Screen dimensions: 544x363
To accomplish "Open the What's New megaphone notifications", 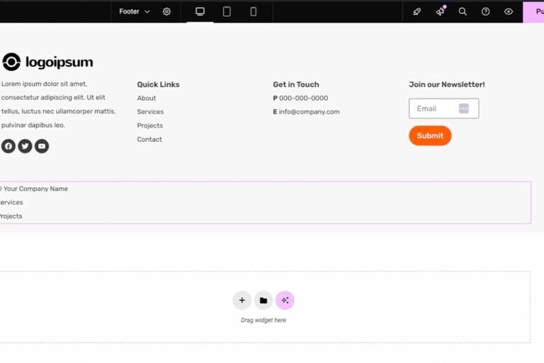I will click(440, 12).
